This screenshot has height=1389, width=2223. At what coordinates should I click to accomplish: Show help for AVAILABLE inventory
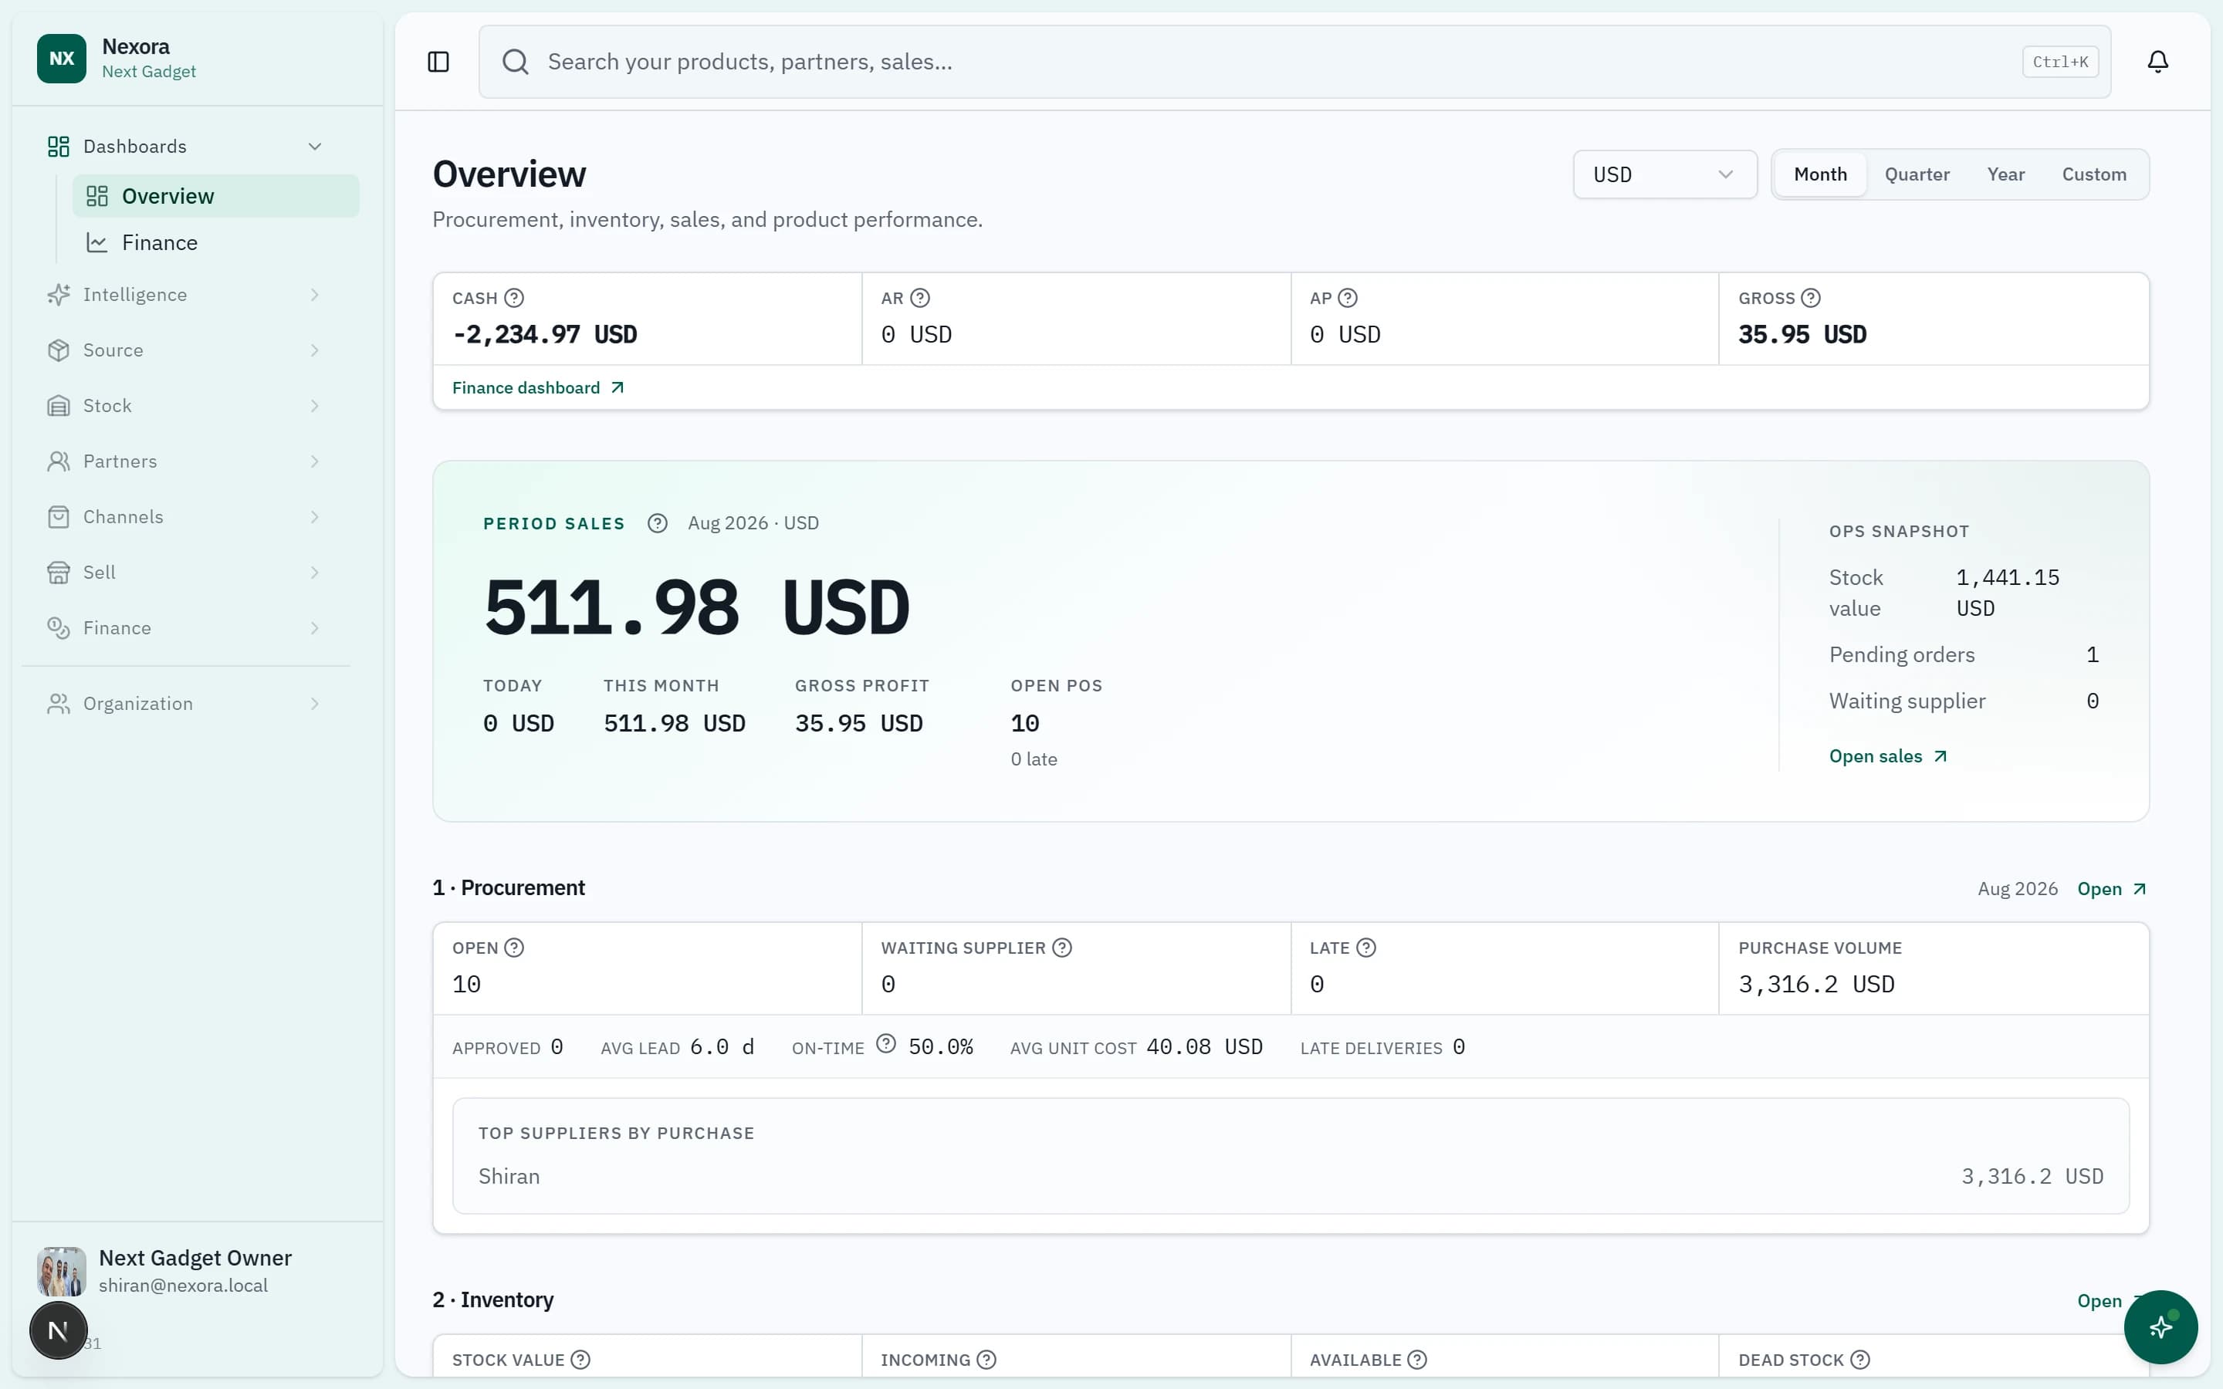tap(1417, 1359)
